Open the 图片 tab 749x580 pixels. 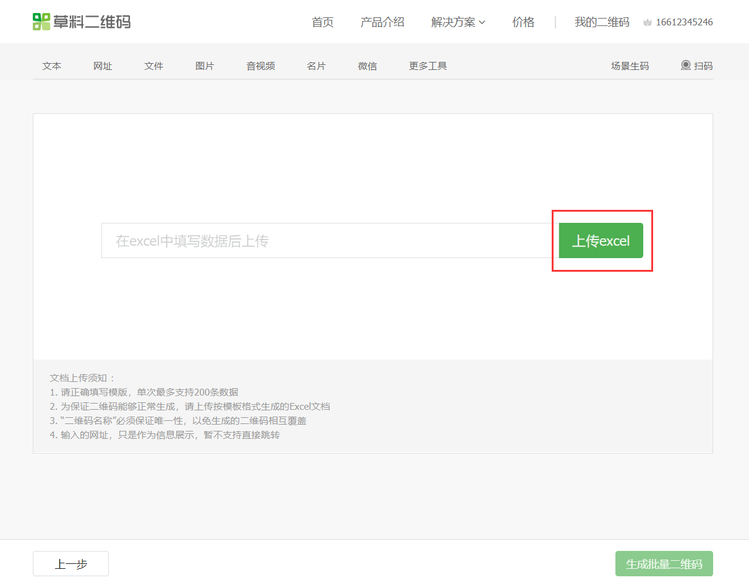(x=204, y=66)
